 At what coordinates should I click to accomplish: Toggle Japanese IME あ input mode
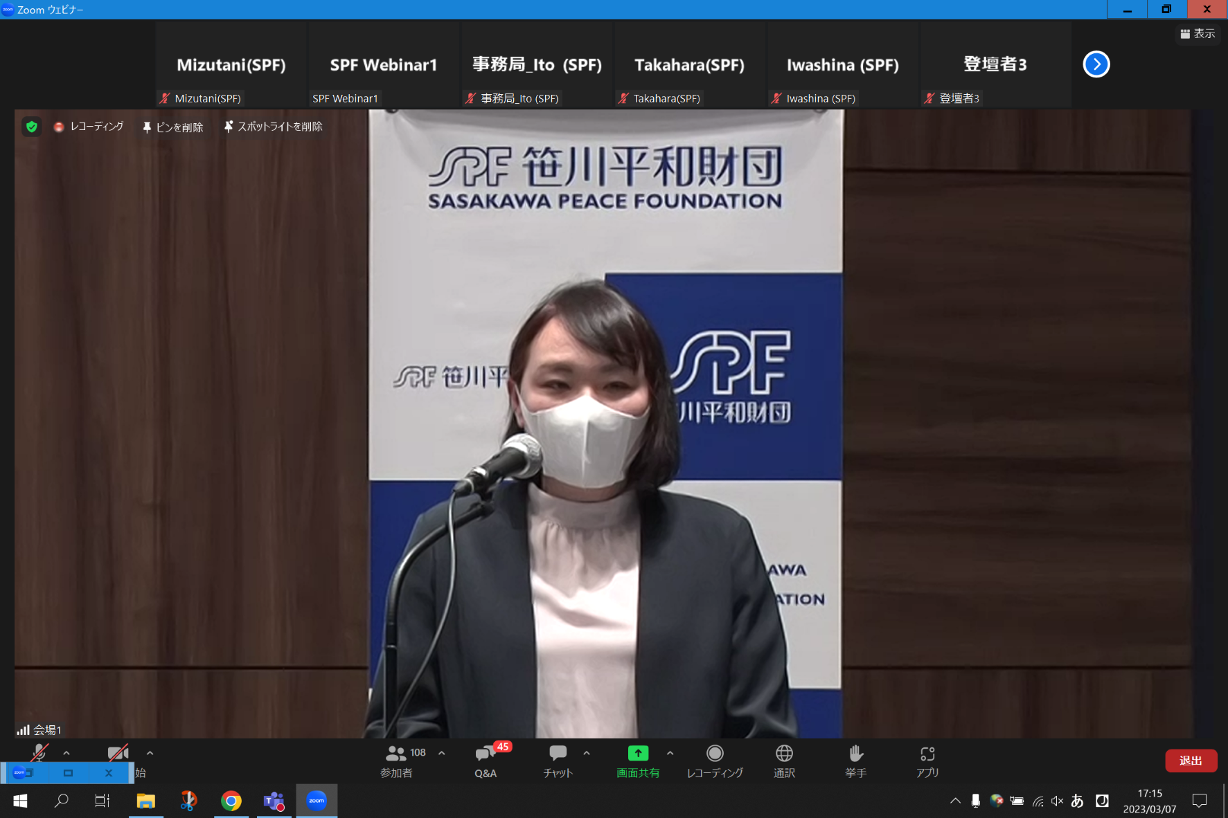pyautogui.click(x=1077, y=801)
